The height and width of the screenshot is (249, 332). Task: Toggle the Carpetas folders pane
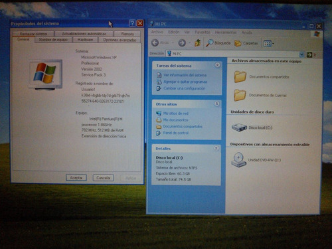pos(246,43)
